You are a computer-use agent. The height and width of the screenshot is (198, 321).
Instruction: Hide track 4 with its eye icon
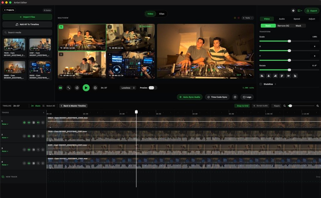pyautogui.click(x=29, y=163)
